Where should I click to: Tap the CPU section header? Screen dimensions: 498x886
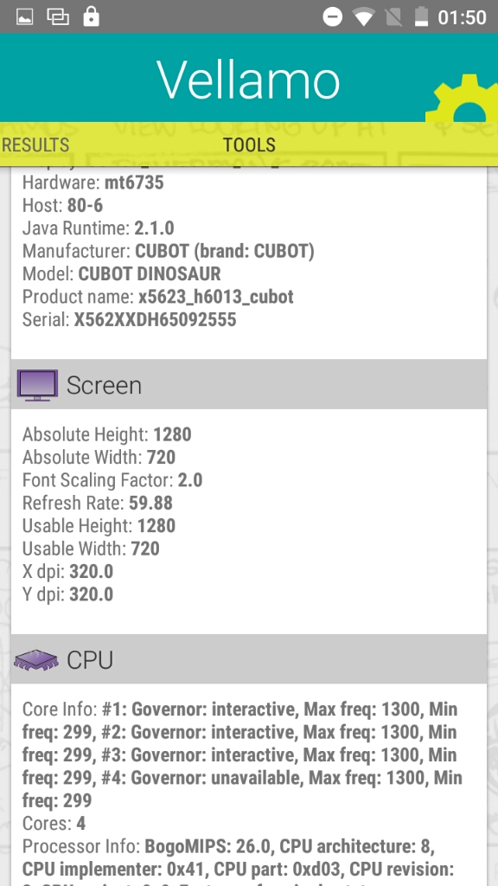tap(249, 658)
